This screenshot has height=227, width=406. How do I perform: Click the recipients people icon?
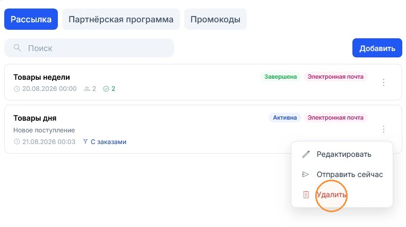[87, 89]
